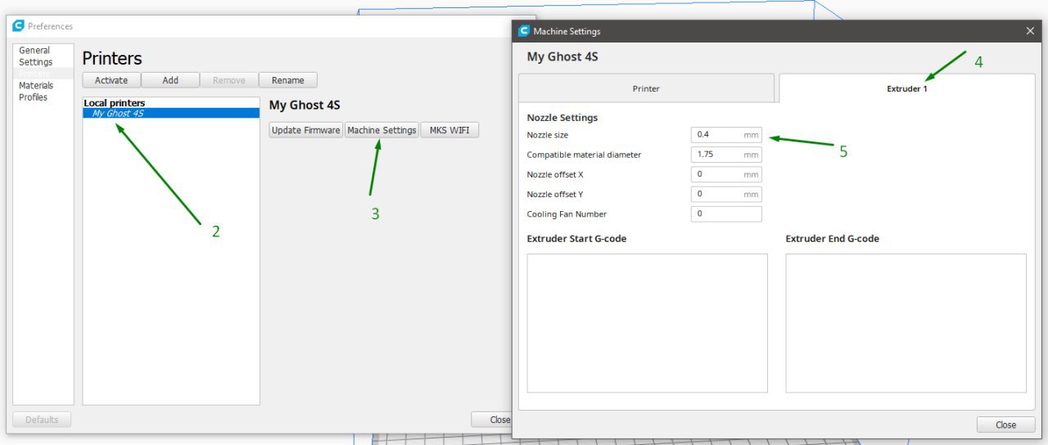Viewport: 1048px width, 445px height.
Task: Click Update Firmware button
Action: tap(306, 130)
